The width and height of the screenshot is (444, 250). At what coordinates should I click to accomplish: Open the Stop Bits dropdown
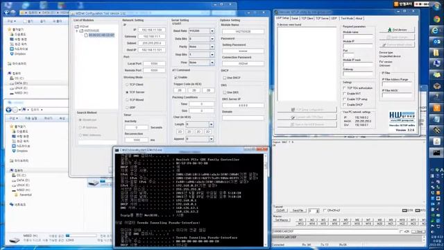[x=212, y=54]
